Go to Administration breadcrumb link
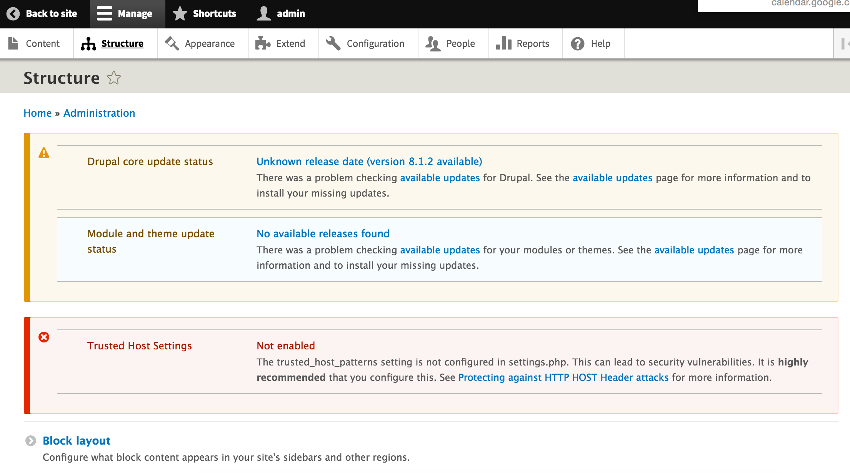850x473 pixels. pyautogui.click(x=99, y=113)
